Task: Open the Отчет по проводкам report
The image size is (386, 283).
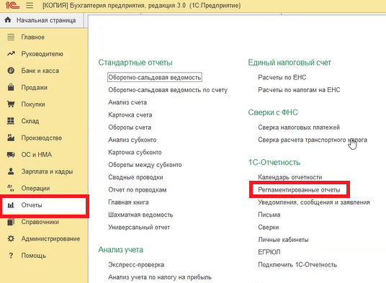Action: pos(138,189)
